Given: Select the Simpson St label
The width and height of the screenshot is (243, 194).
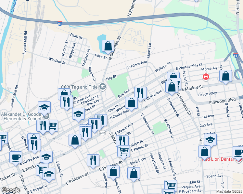Looking at the screenshot, I should click(161, 161).
